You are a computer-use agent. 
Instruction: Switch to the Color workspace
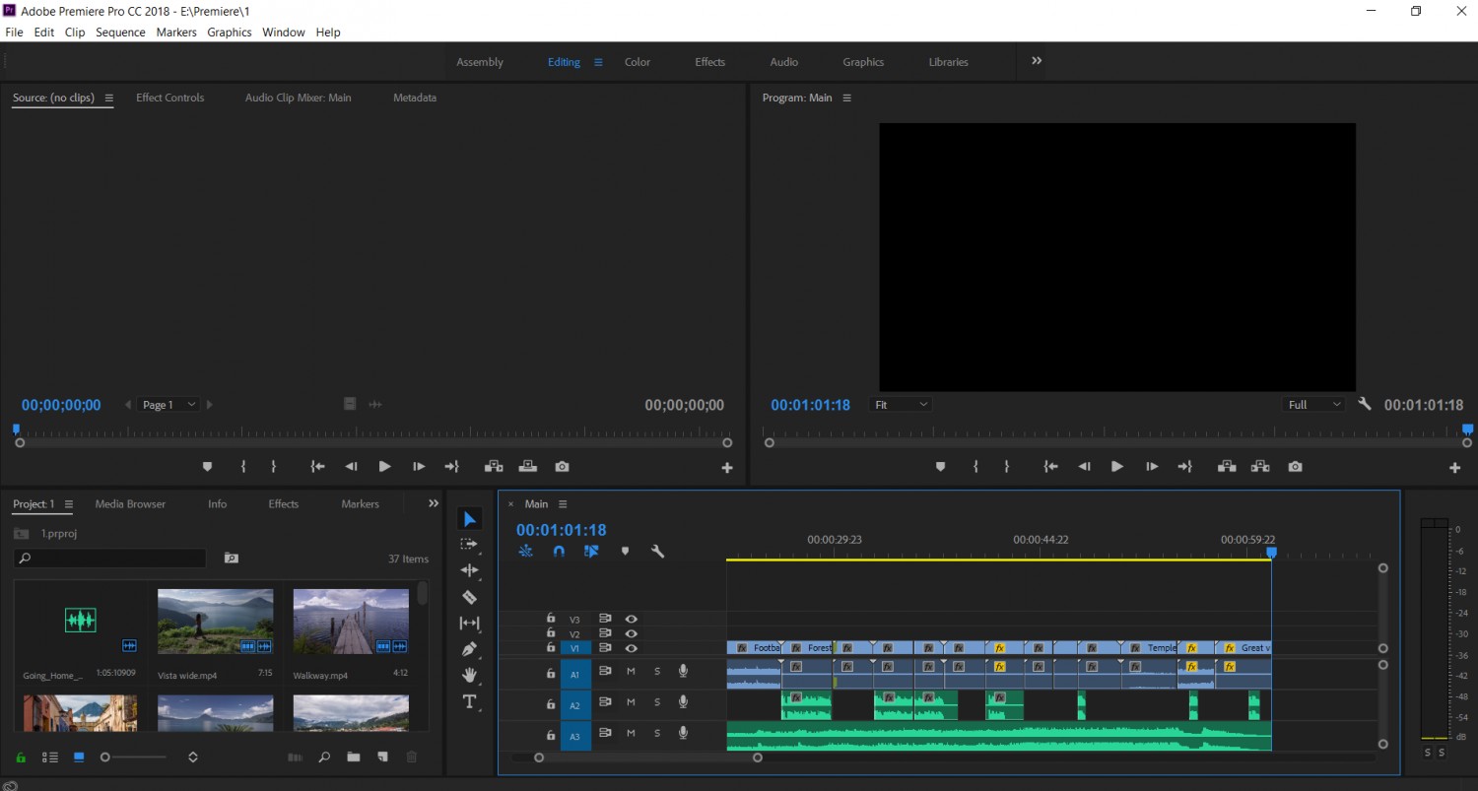coord(638,62)
